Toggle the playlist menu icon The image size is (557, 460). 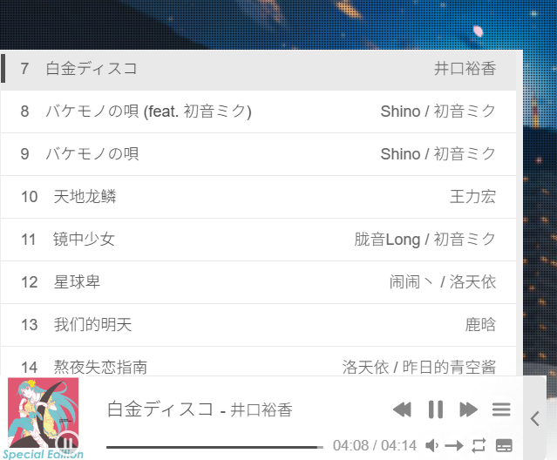(501, 409)
